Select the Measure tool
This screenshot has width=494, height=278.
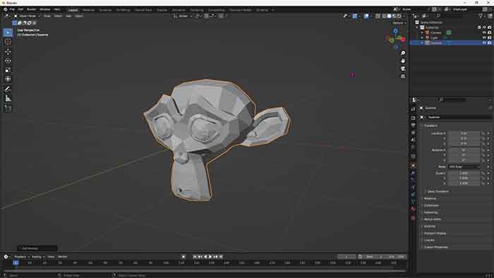click(8, 99)
